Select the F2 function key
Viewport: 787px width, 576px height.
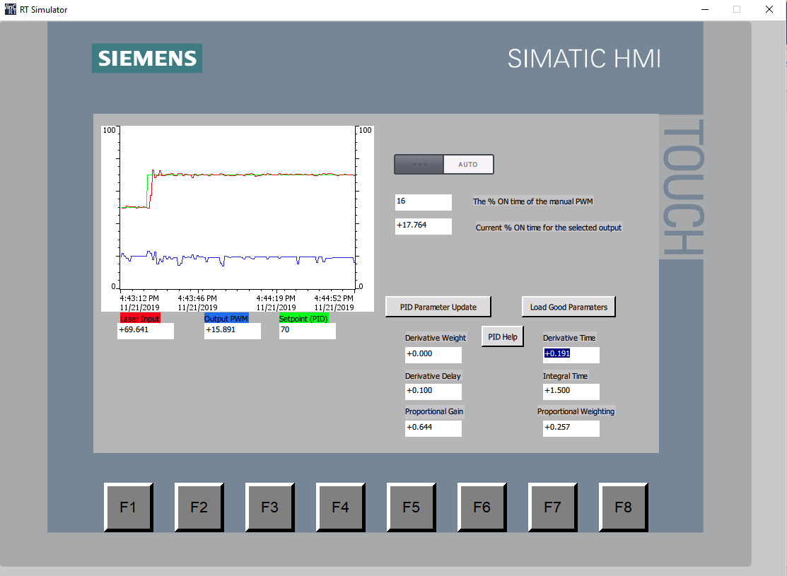[199, 507]
